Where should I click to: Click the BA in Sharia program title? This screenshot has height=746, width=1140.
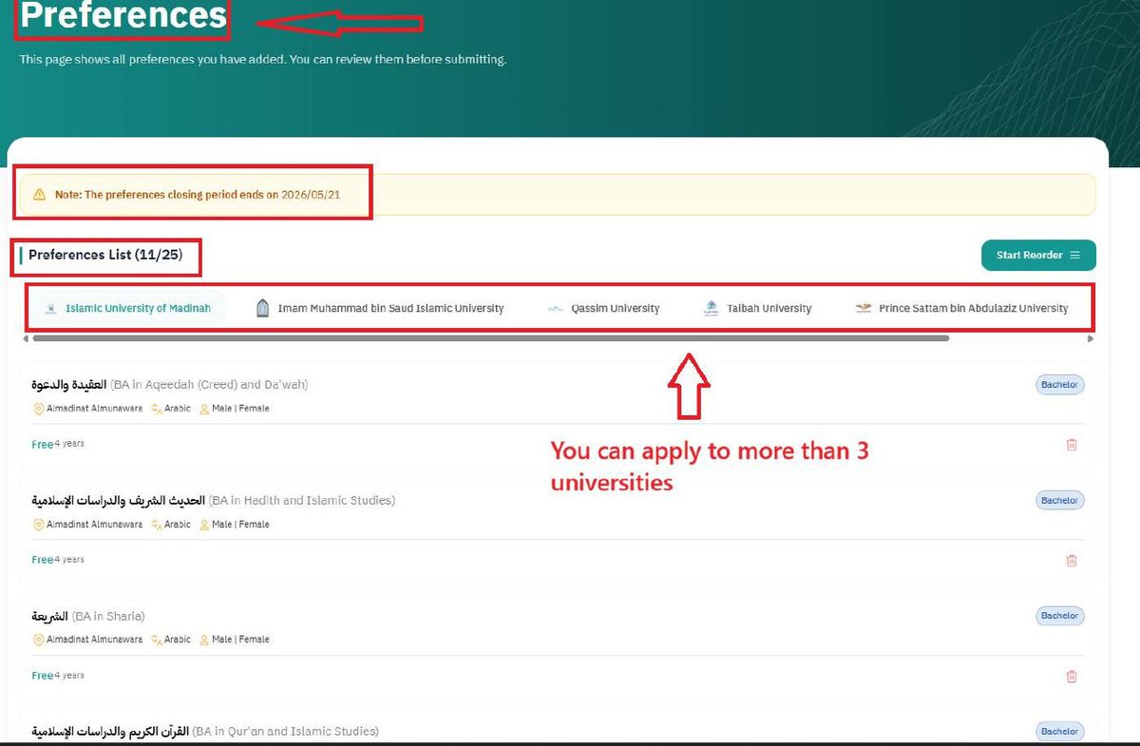pos(88,616)
